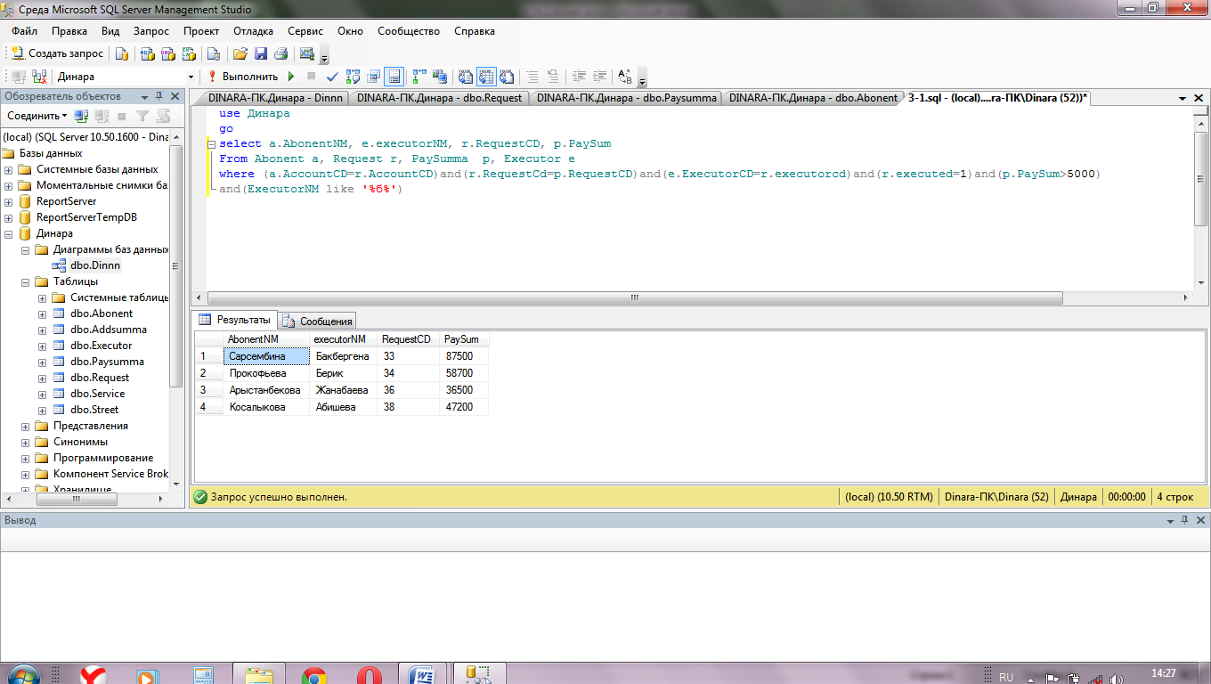
Task: Uncomment the selected lines icon
Action: (x=553, y=77)
